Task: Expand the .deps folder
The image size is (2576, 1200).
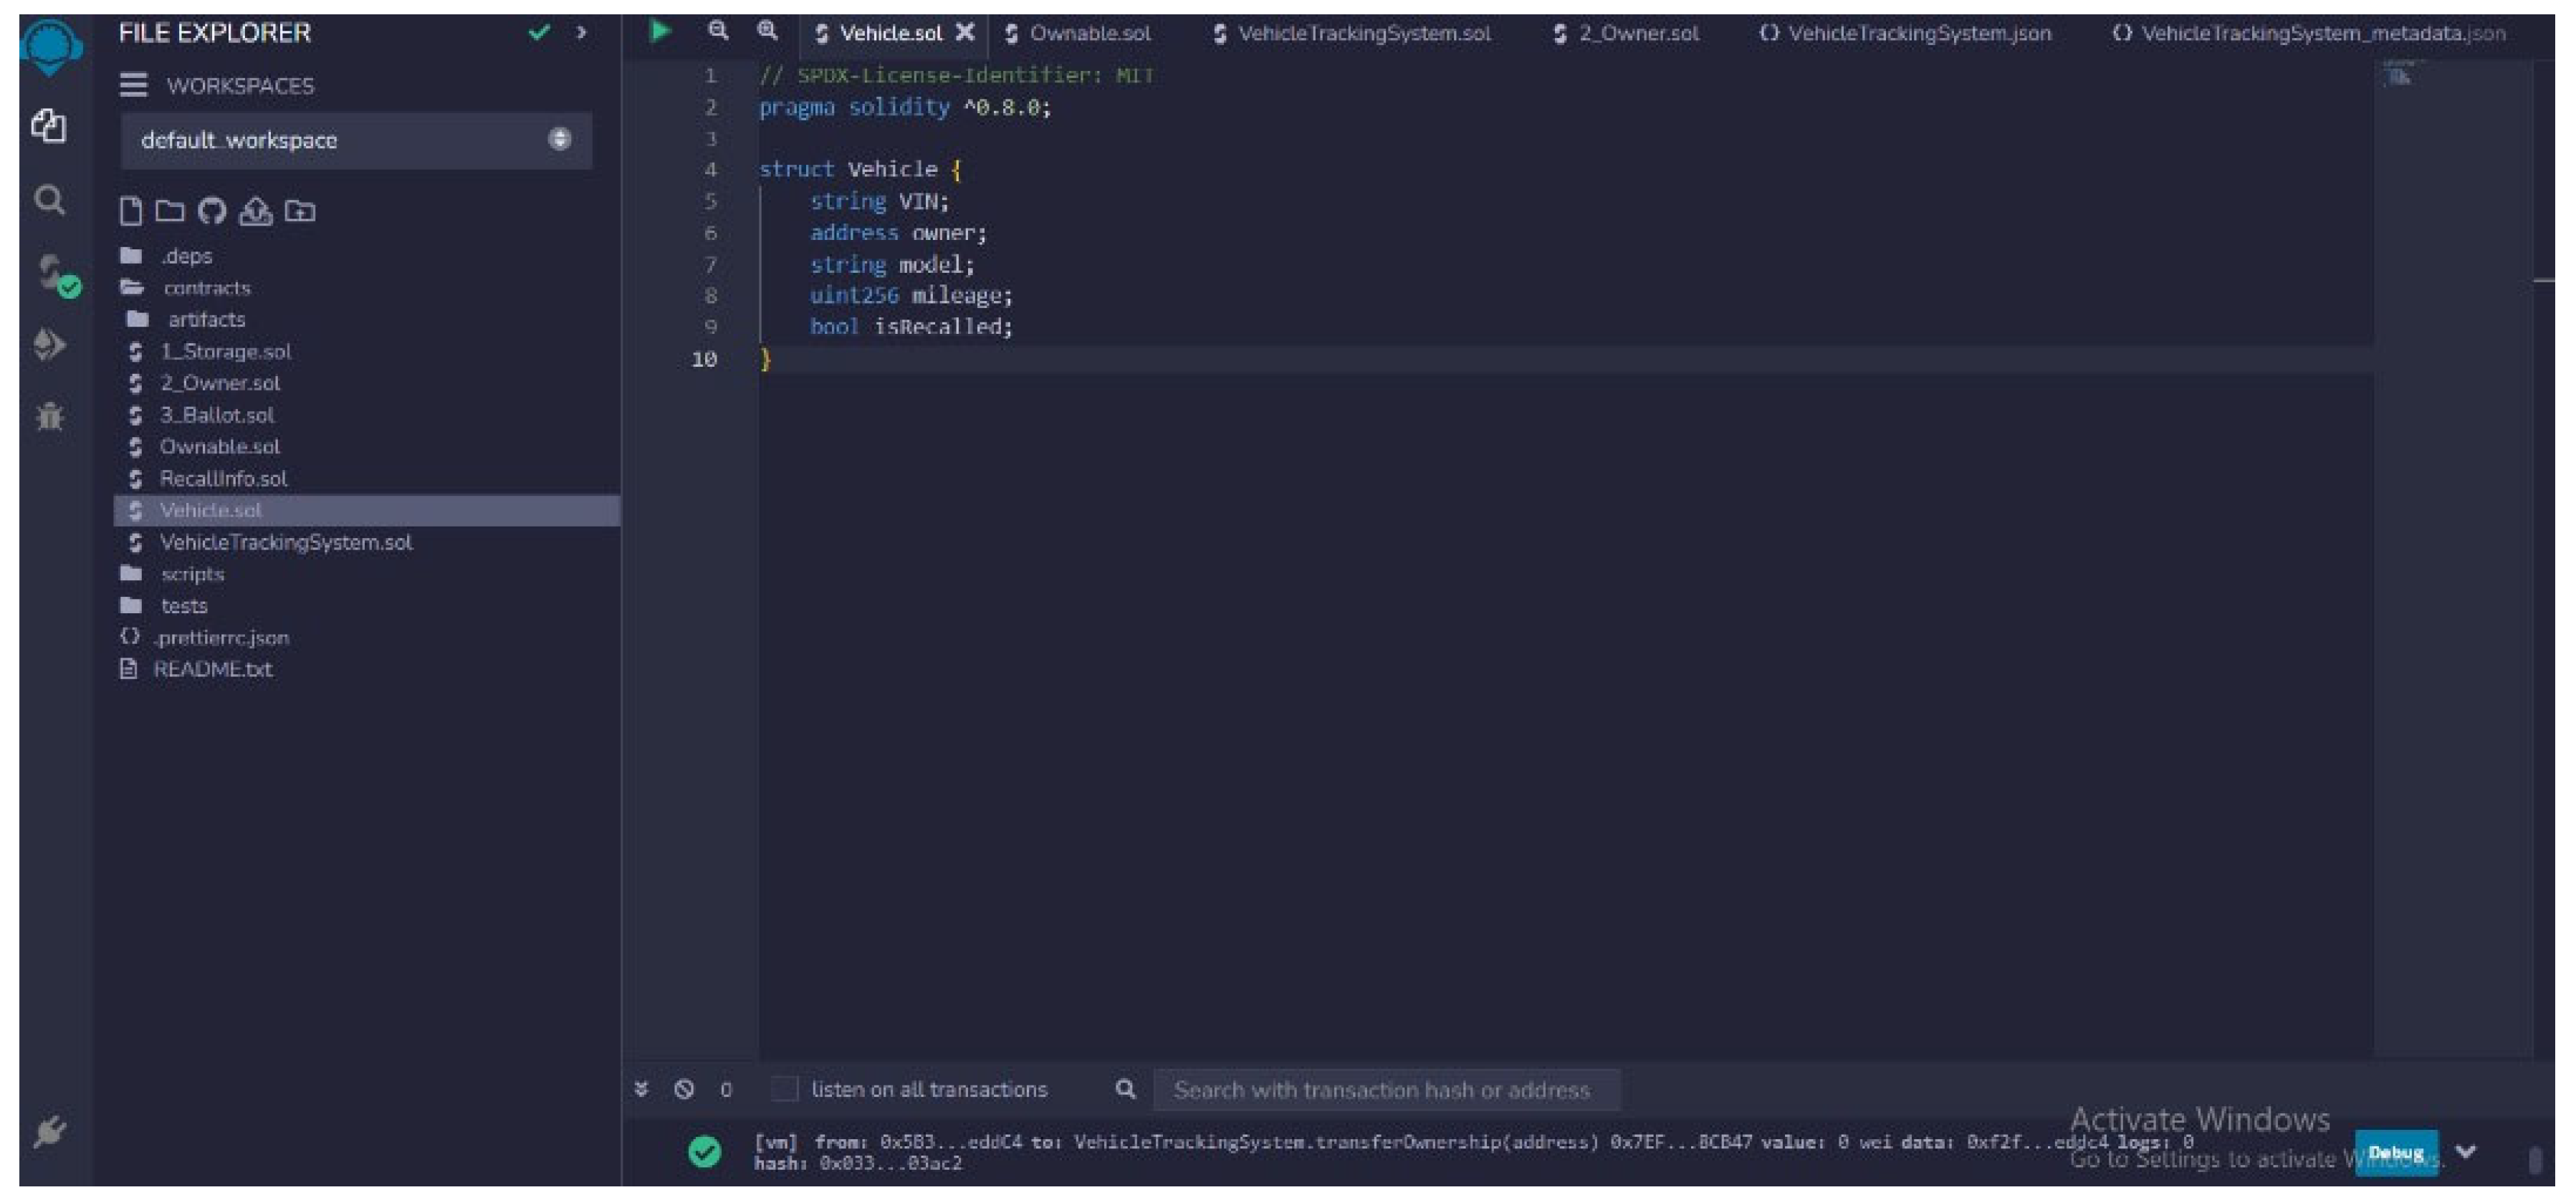Action: coord(187,256)
